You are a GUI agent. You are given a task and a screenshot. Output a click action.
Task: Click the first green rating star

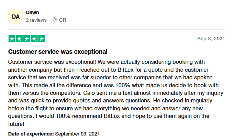click(x=11, y=39)
